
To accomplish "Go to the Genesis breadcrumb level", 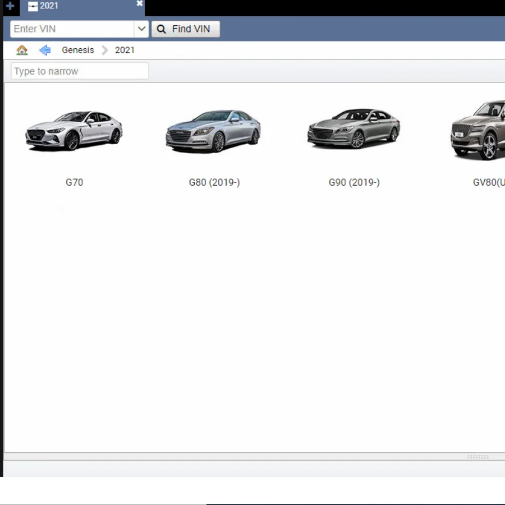I will 78,50.
